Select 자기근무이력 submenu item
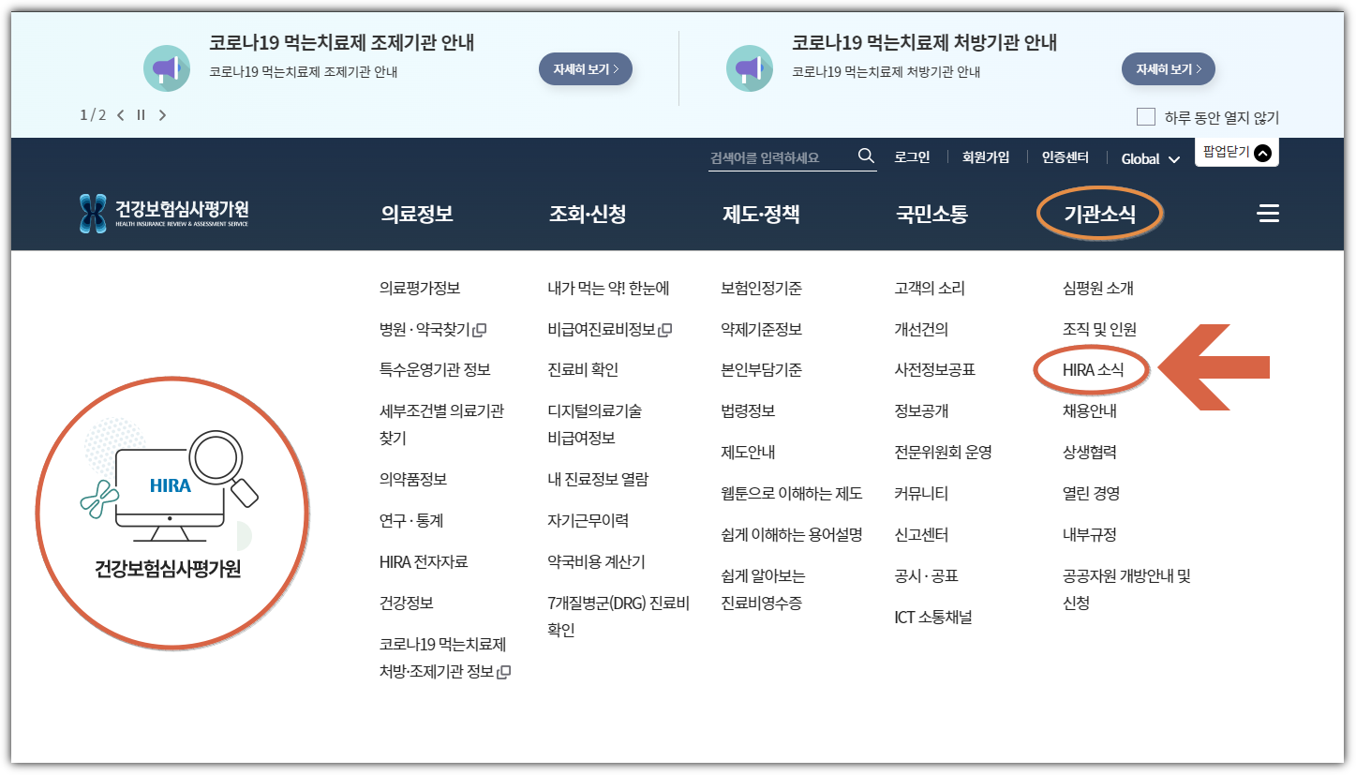 pos(588,521)
